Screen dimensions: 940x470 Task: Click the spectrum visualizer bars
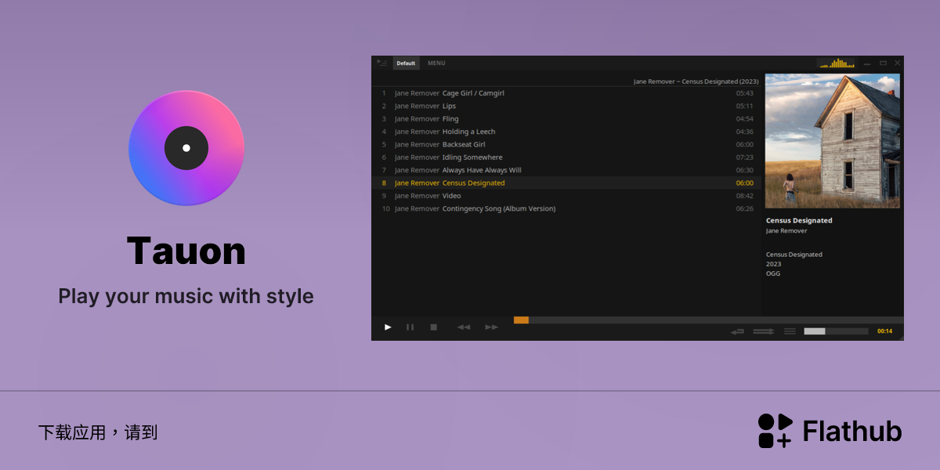click(837, 63)
